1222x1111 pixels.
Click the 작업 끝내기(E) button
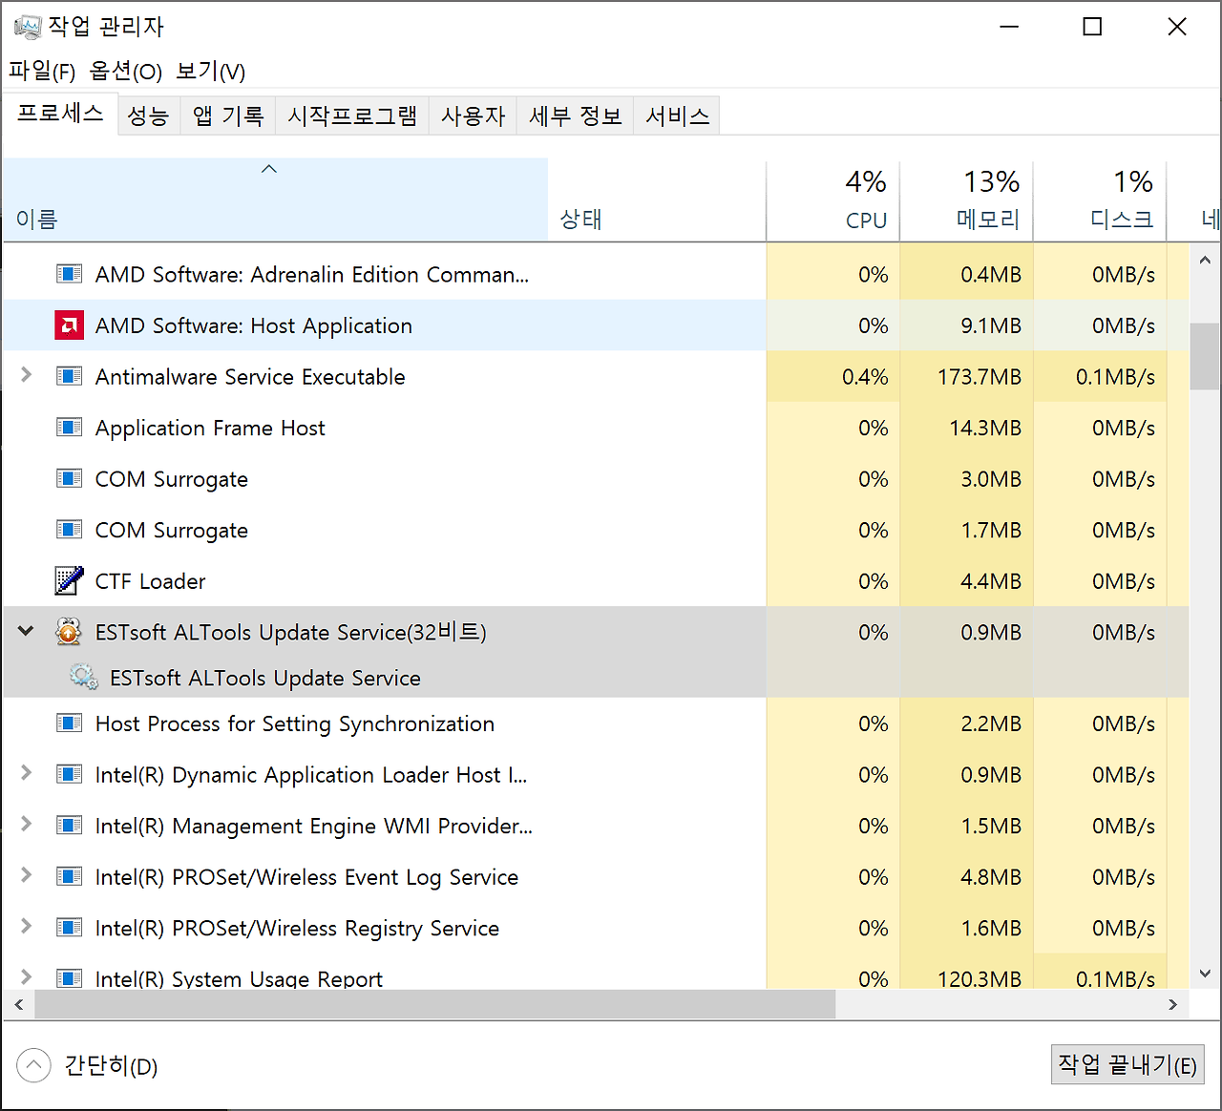pos(1127,1064)
